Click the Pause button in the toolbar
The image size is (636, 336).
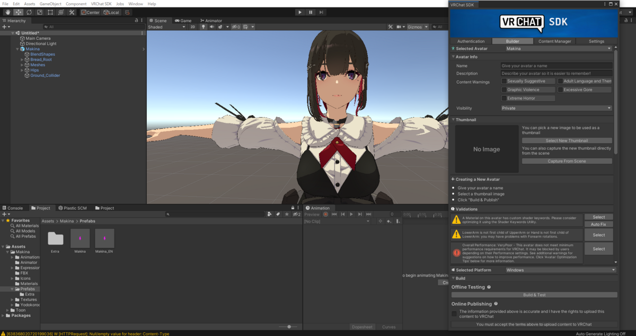click(311, 12)
